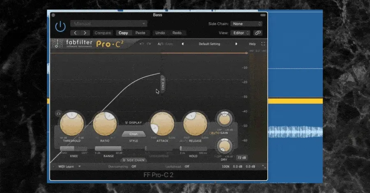This screenshot has height=193, width=370.
Task: Click the Knee slider
Action: 74,149
